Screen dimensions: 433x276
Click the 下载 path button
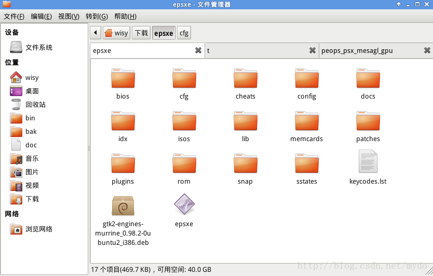click(x=141, y=33)
